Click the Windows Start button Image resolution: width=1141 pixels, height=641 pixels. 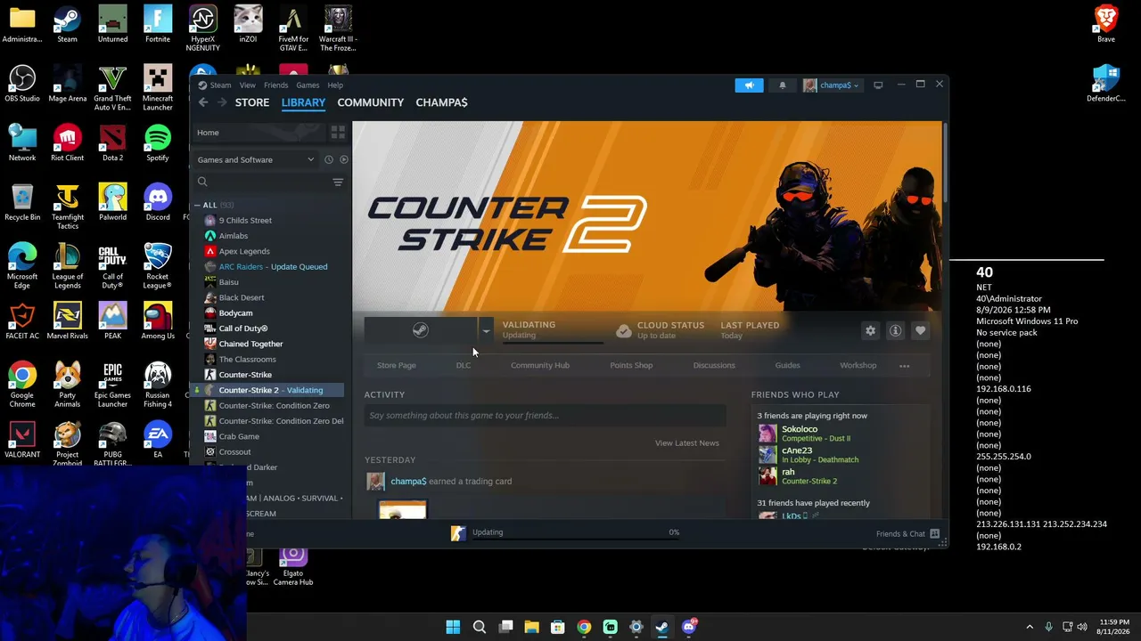point(453,627)
